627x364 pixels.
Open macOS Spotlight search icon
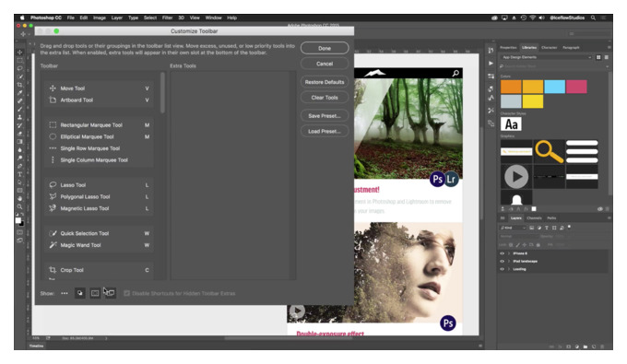click(594, 18)
